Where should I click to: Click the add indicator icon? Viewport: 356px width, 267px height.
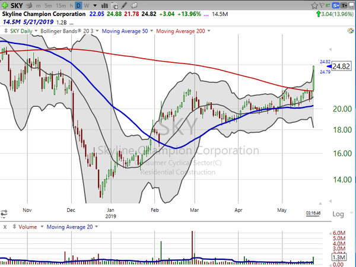pos(115,5)
